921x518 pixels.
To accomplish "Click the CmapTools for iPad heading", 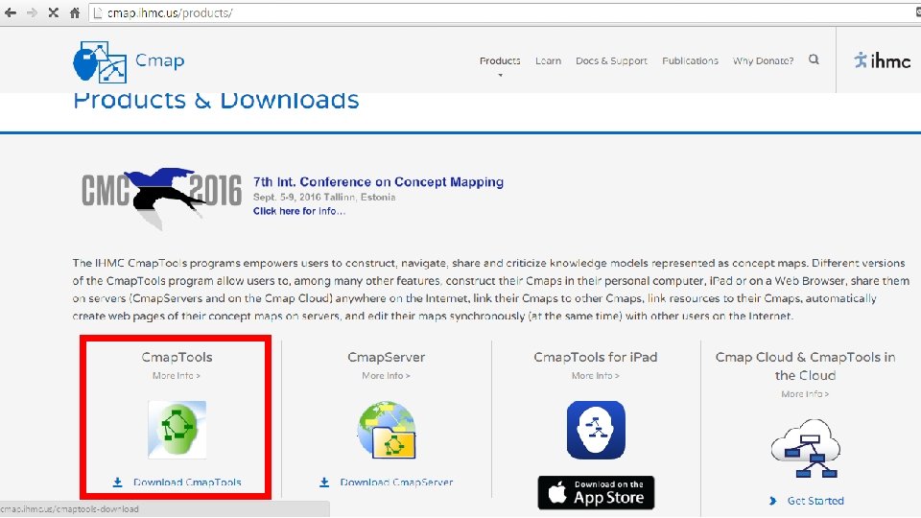I will 596,357.
